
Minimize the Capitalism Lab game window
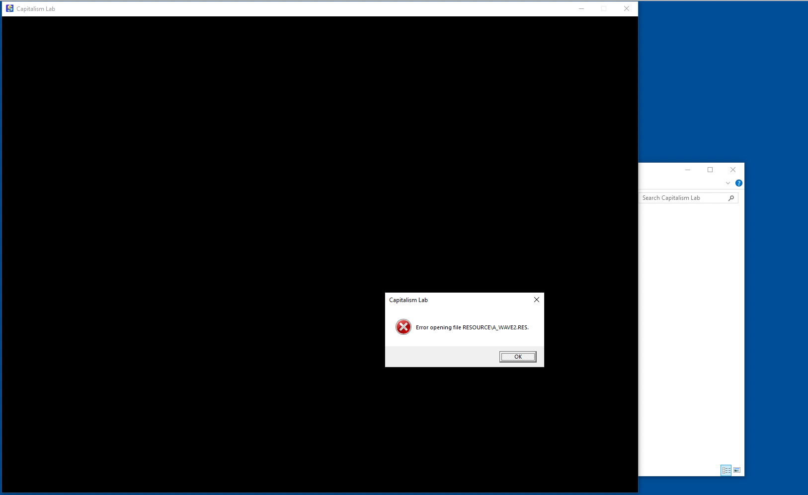coord(581,8)
